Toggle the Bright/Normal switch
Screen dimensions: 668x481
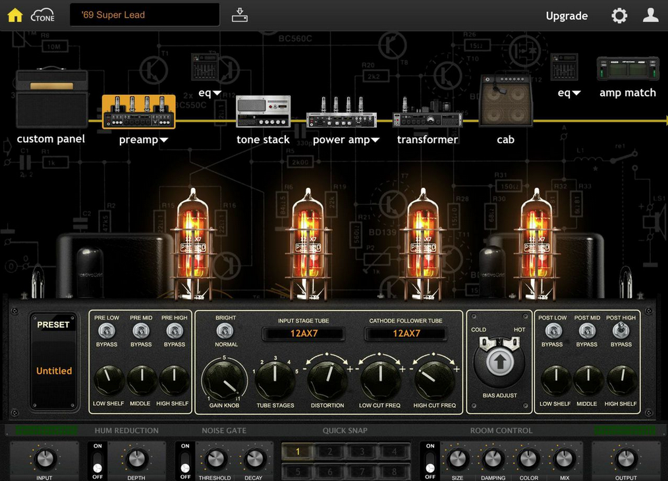(x=225, y=331)
